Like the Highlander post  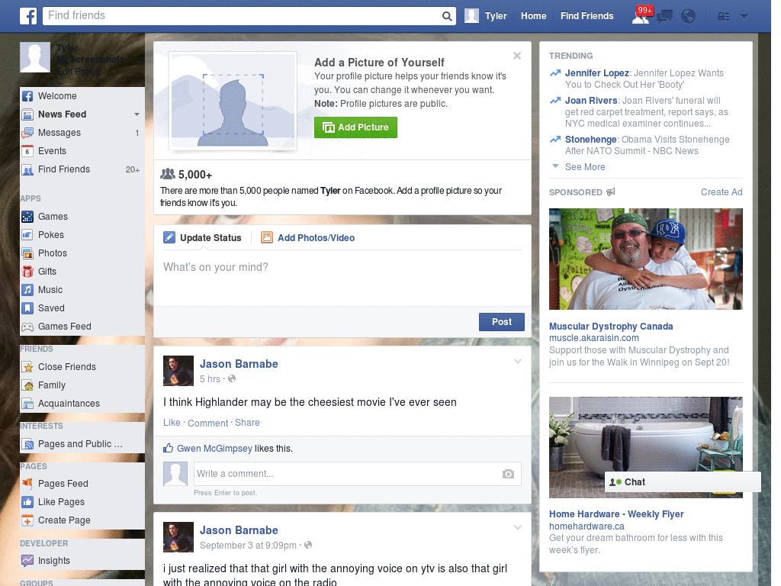click(172, 423)
